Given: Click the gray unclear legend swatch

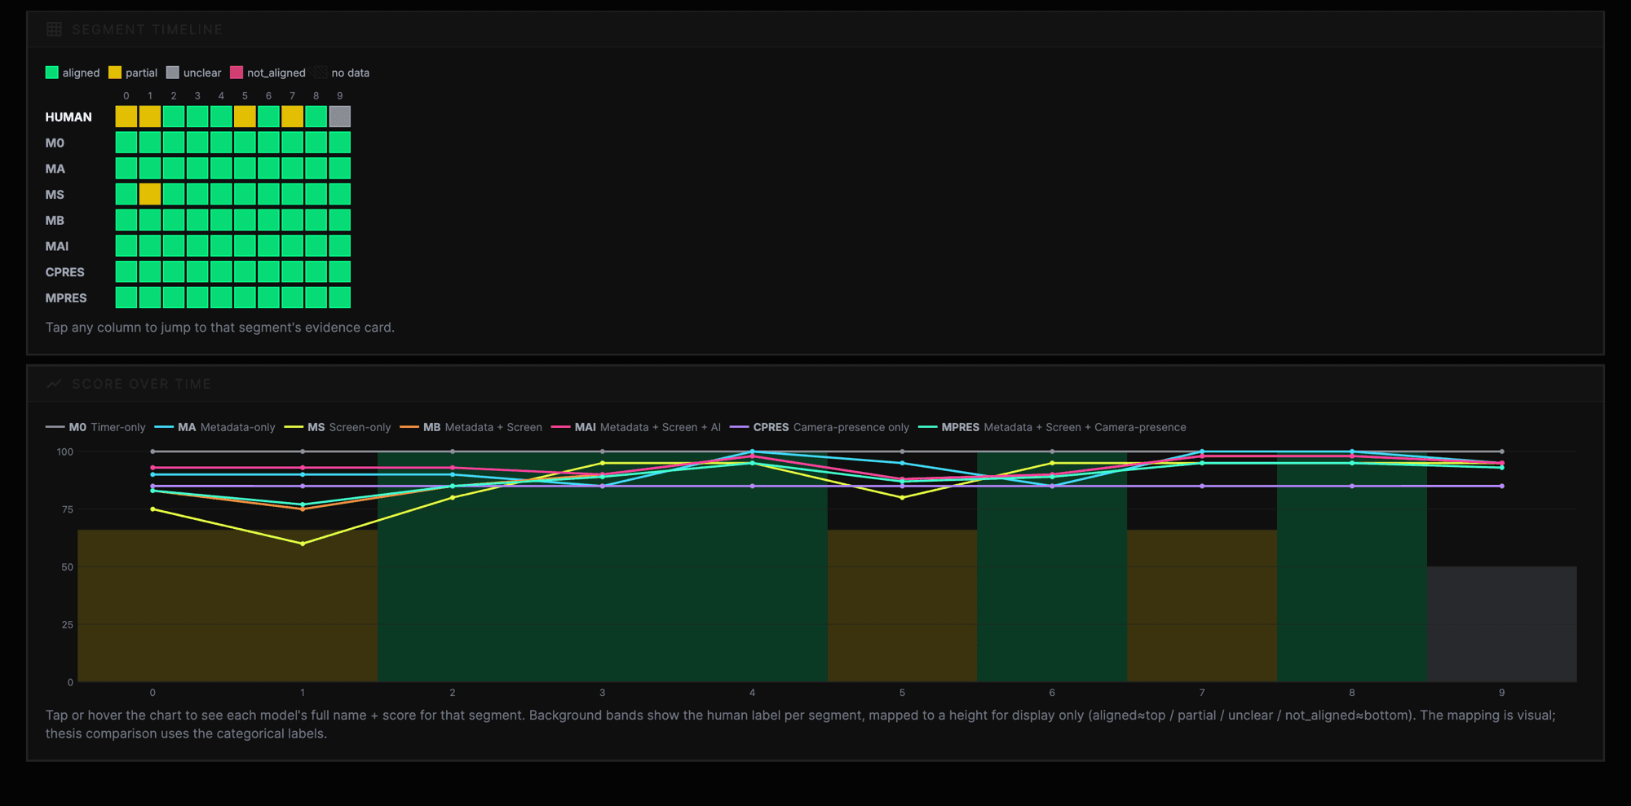Looking at the screenshot, I should click(x=173, y=73).
